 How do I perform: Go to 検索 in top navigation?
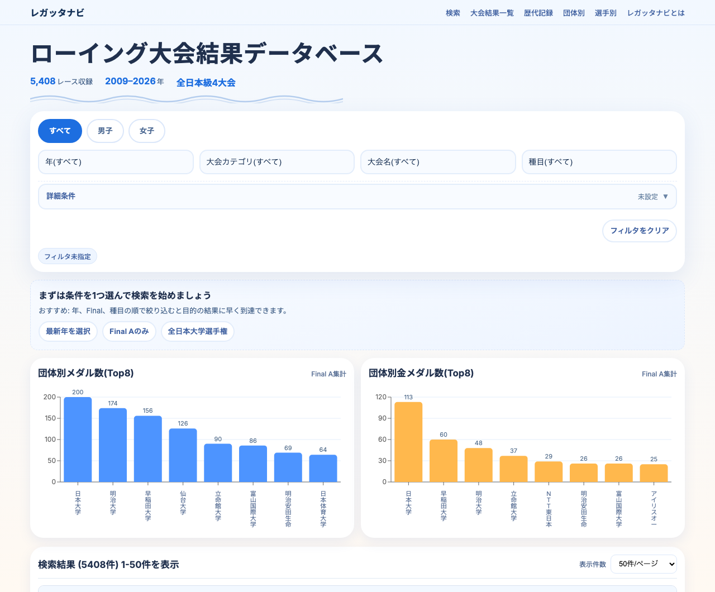(x=453, y=13)
